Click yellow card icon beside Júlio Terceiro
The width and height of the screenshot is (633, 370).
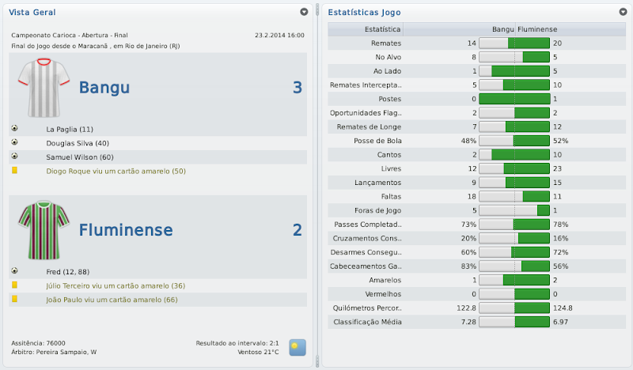(x=15, y=285)
